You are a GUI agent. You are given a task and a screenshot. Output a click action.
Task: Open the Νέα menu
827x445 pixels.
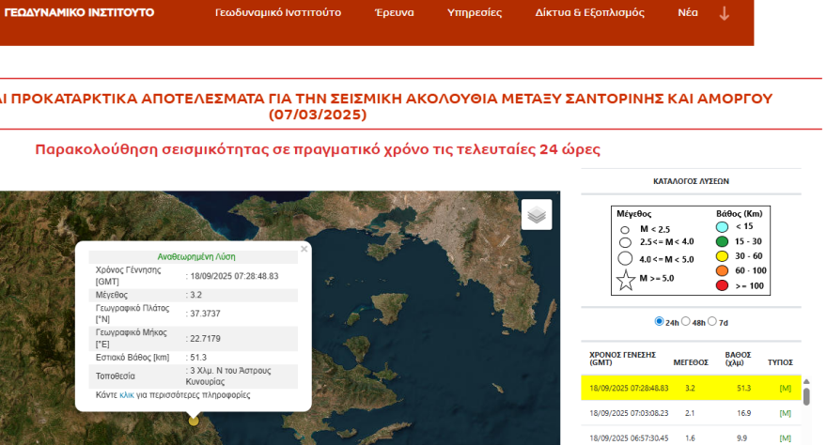click(688, 12)
